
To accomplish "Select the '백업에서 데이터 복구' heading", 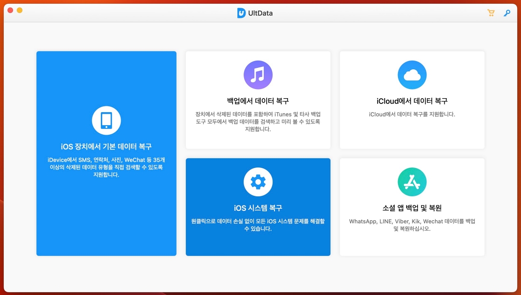I will coord(258,101).
